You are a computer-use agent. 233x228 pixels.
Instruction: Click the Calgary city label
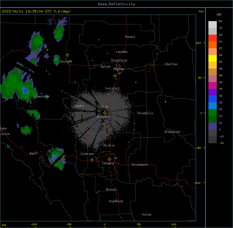(x=108, y=163)
